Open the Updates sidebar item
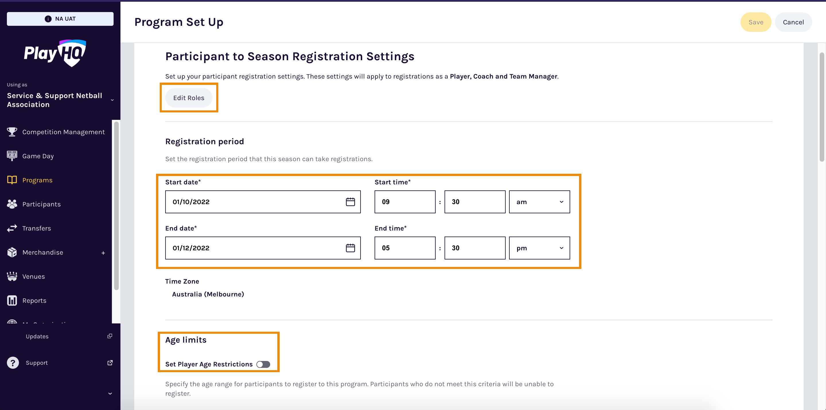The height and width of the screenshot is (410, 826). tap(37, 336)
